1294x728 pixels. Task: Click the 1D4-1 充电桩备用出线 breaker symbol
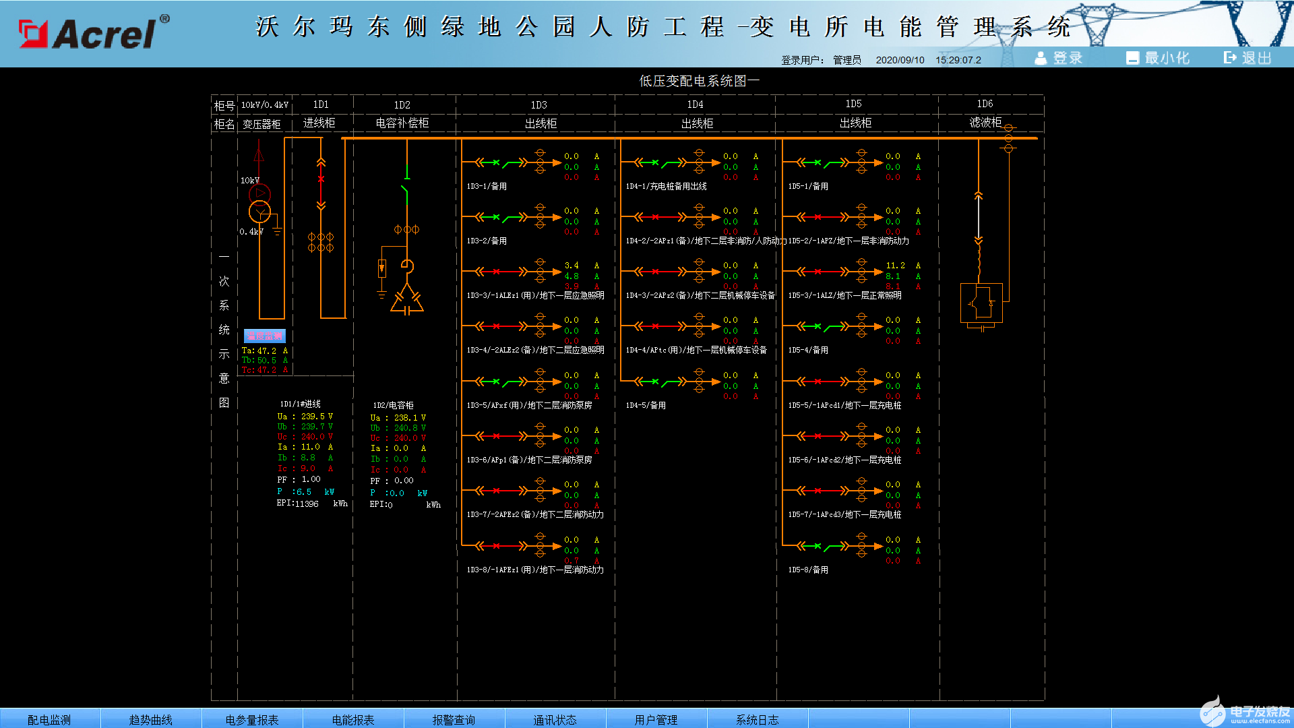[658, 162]
